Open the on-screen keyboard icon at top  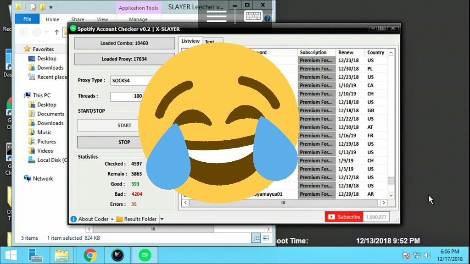[x=253, y=16]
